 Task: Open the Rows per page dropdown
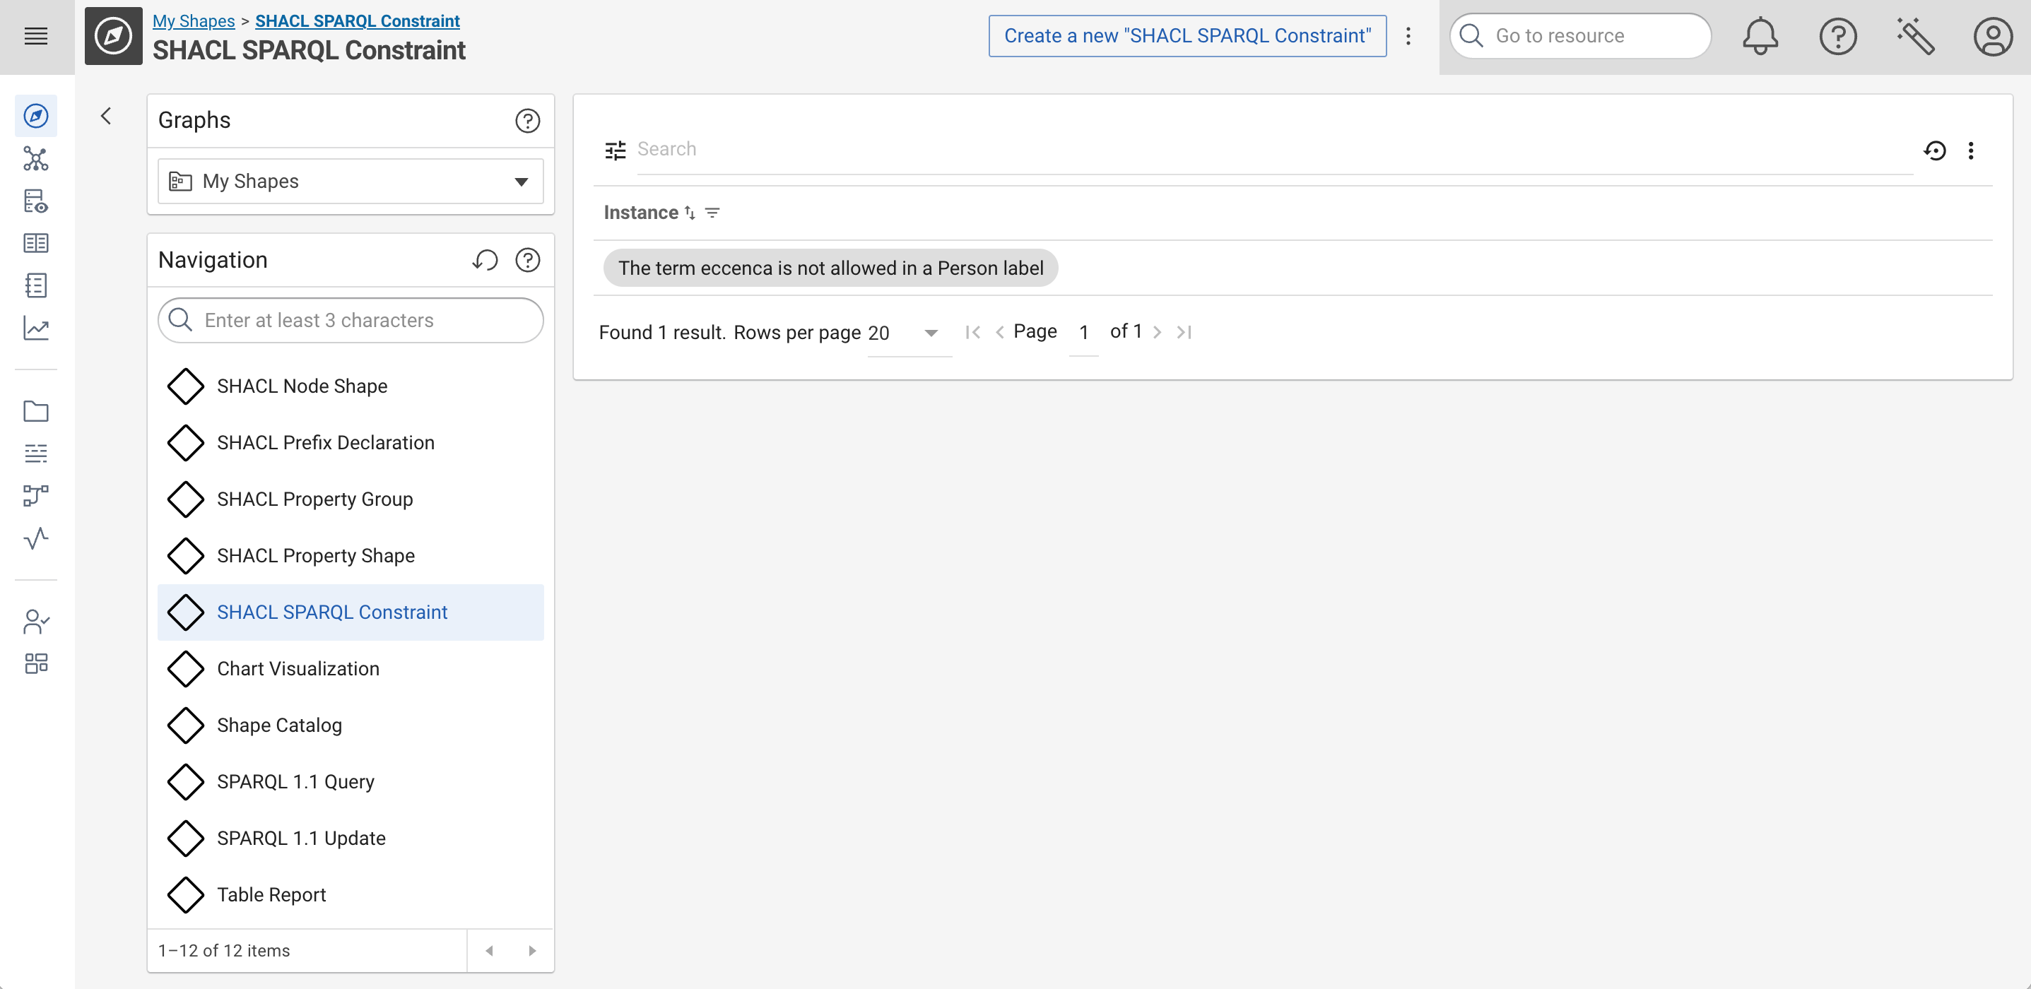click(x=931, y=333)
